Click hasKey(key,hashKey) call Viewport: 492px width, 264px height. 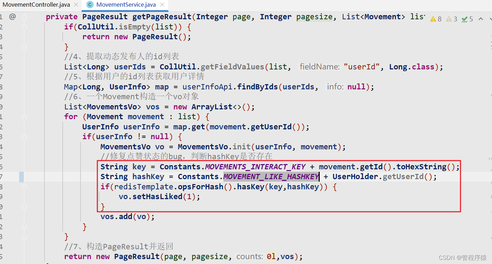[280, 187]
